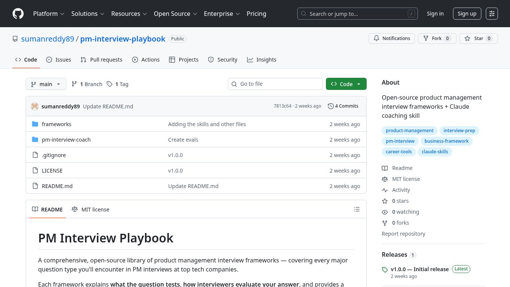
Task: Expand the Platform menu in header
Action: (49, 14)
